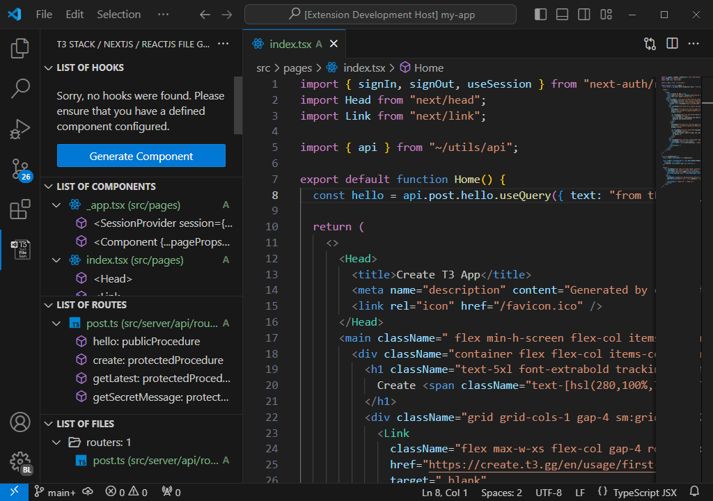Toggle the Secondary Side Bar layout button
Screen dimensions: 713x501
585,15
